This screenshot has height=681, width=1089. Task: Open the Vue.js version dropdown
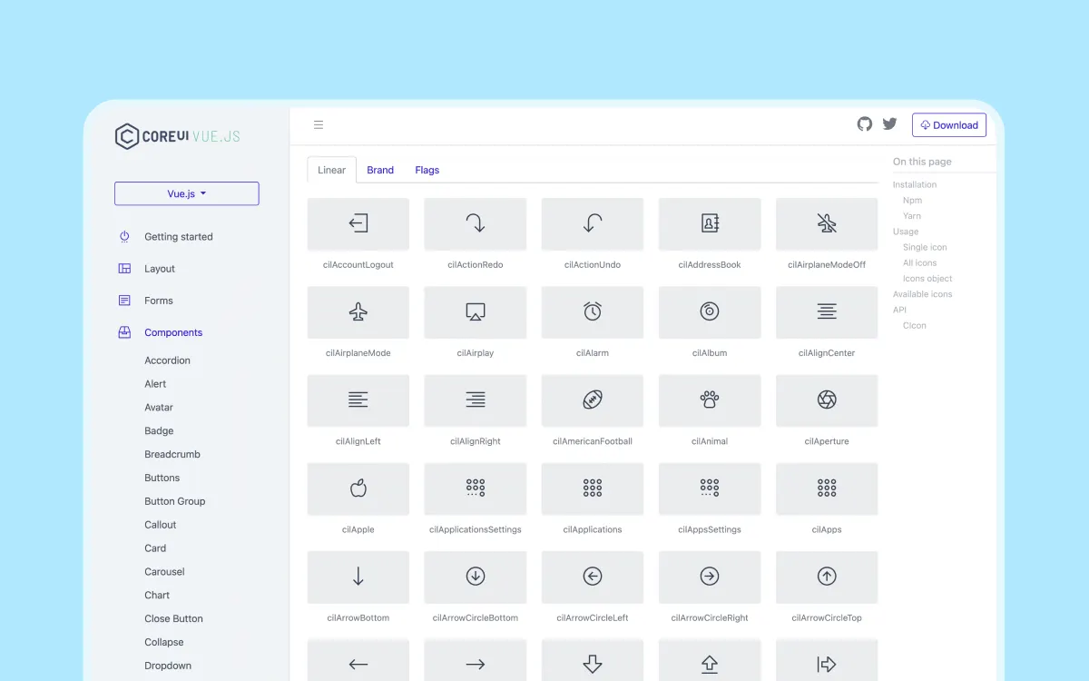186,193
